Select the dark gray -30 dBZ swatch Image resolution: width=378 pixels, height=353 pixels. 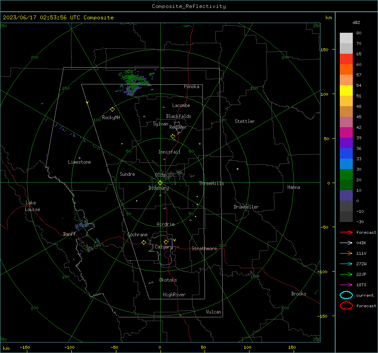point(346,216)
